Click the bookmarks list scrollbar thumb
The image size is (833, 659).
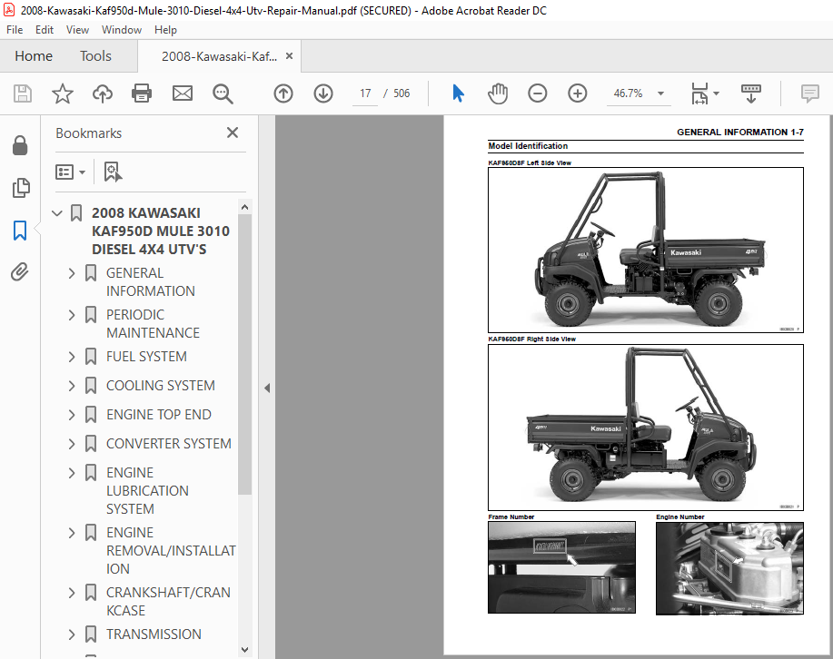pyautogui.click(x=244, y=355)
